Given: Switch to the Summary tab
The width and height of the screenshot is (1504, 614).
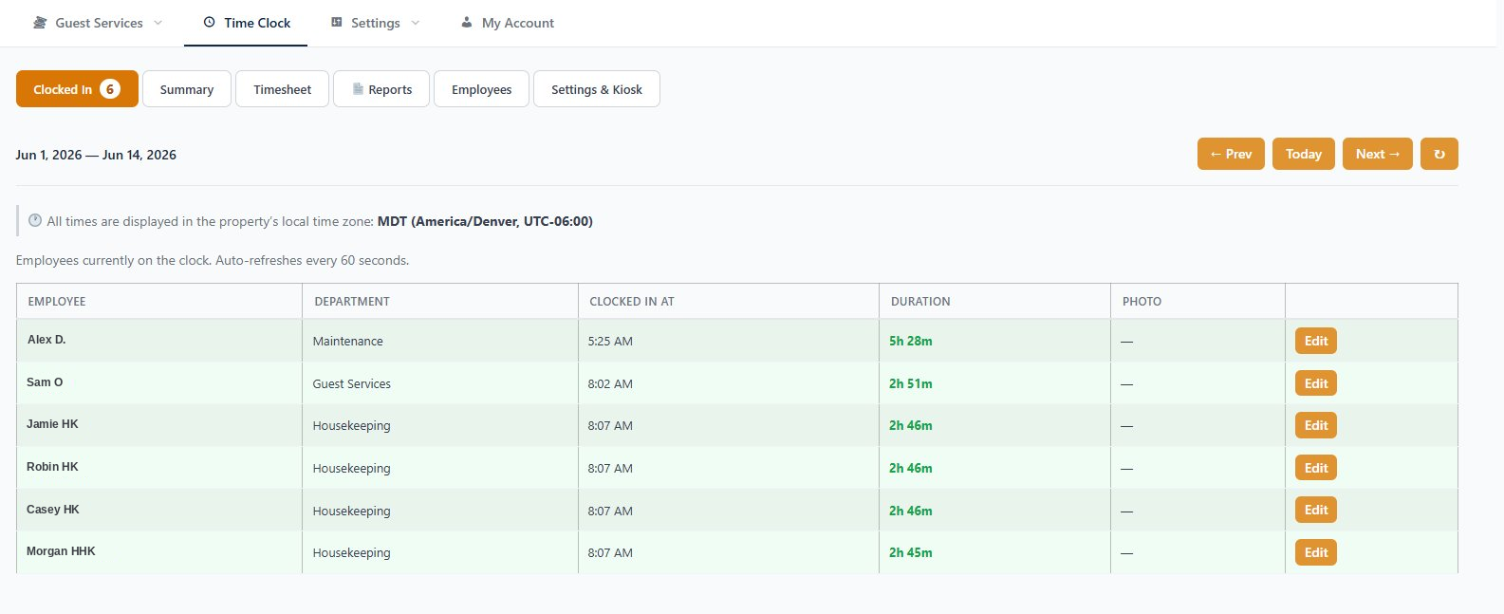Looking at the screenshot, I should coord(187,89).
